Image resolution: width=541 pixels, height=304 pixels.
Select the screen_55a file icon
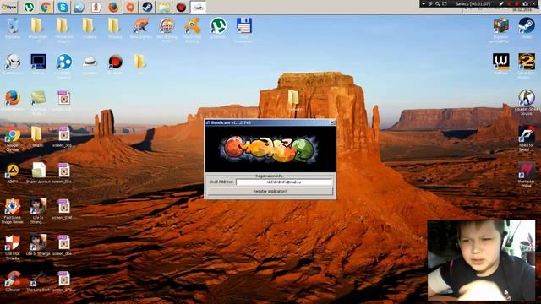63,173
